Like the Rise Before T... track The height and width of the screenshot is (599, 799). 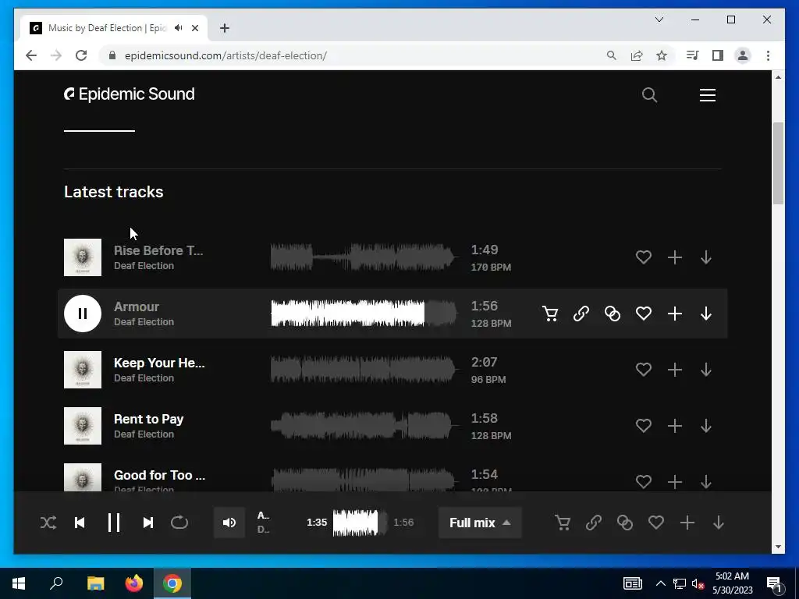[x=644, y=257]
